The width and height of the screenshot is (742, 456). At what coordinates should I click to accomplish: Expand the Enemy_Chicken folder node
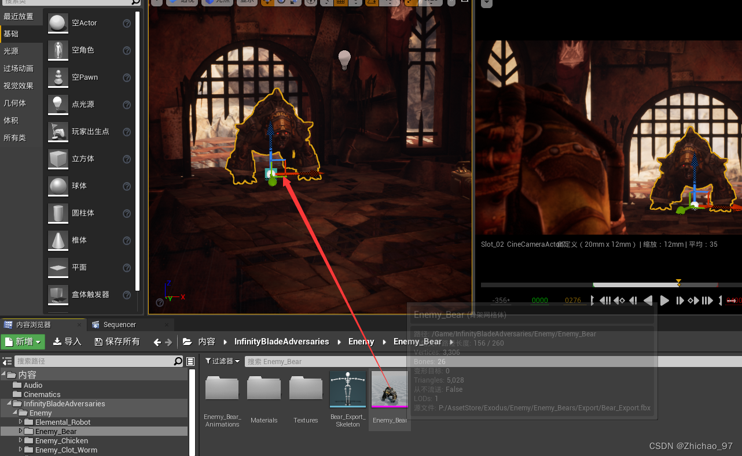pyautogui.click(x=21, y=440)
